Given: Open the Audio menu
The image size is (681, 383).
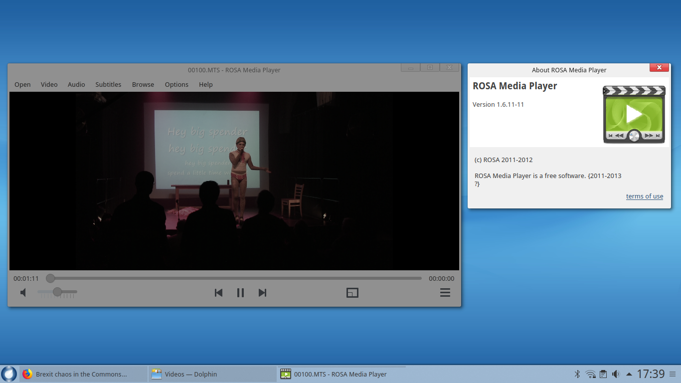Looking at the screenshot, I should click(x=76, y=84).
